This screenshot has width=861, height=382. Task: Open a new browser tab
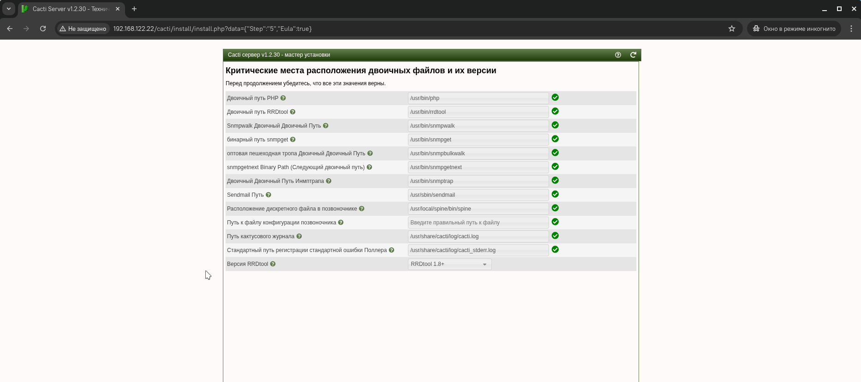pos(134,9)
